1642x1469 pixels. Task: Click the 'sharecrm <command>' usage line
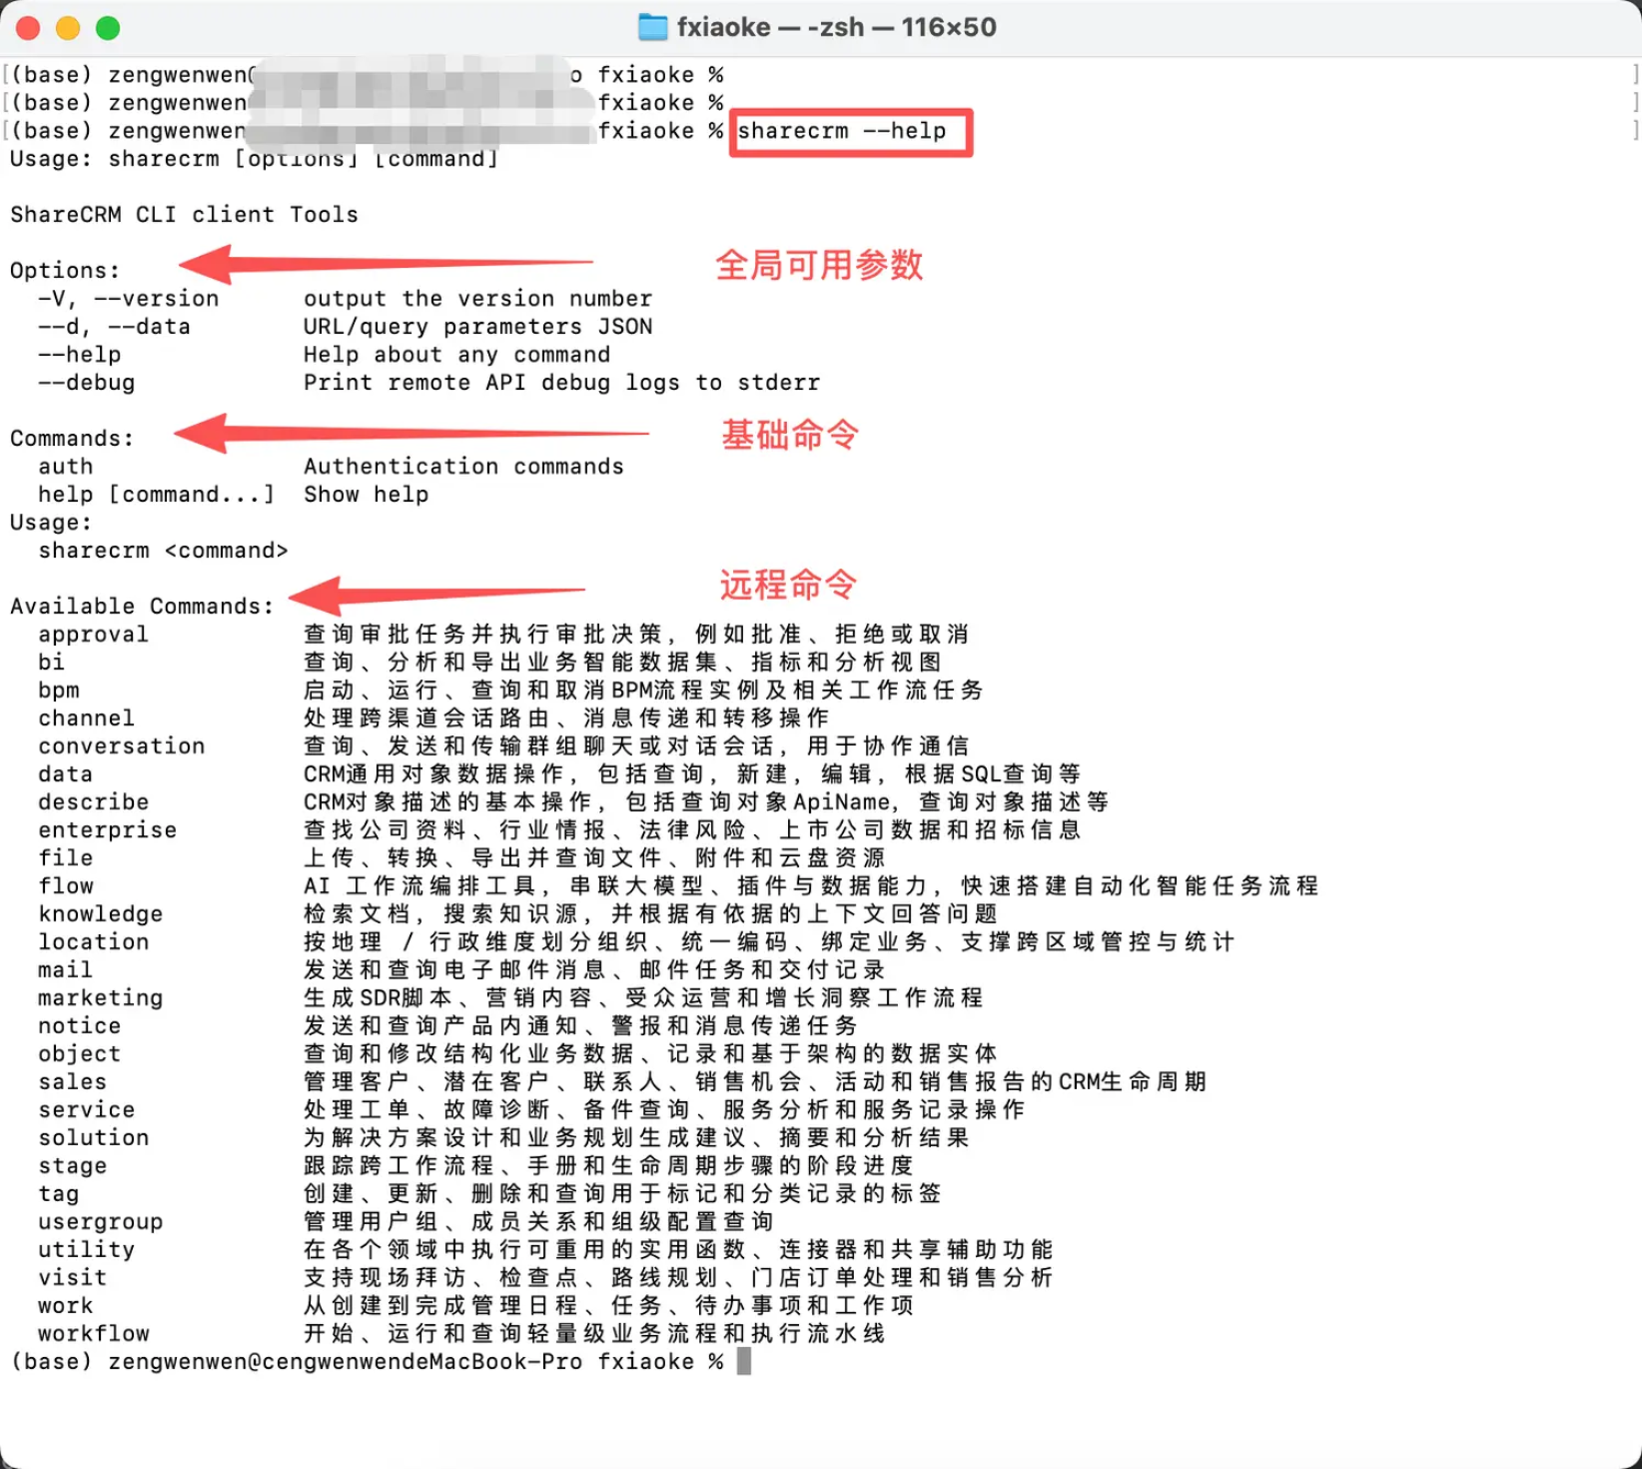point(163,551)
